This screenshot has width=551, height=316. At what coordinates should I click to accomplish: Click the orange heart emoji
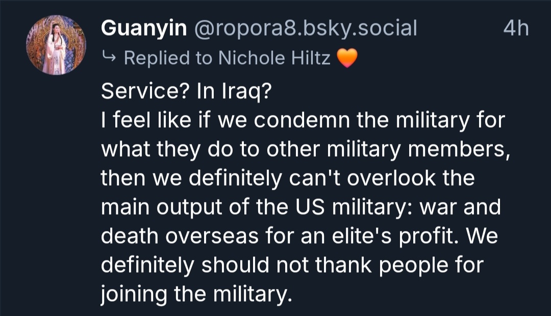coord(348,59)
